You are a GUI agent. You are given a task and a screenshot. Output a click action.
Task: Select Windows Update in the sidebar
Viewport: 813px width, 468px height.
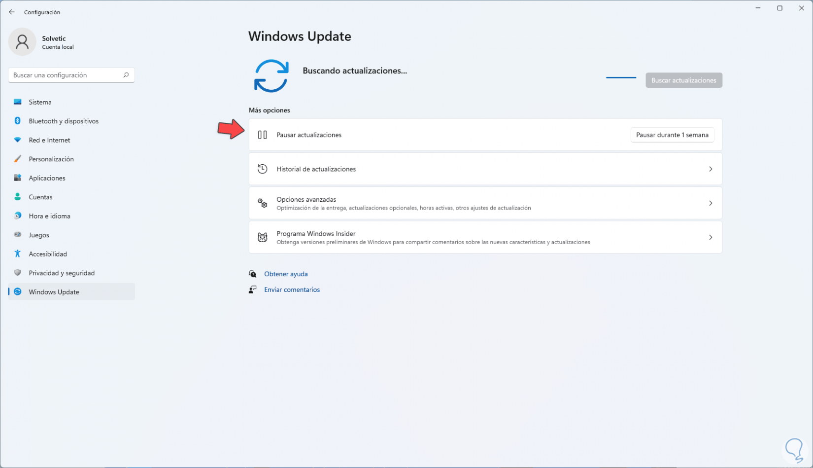click(x=71, y=292)
